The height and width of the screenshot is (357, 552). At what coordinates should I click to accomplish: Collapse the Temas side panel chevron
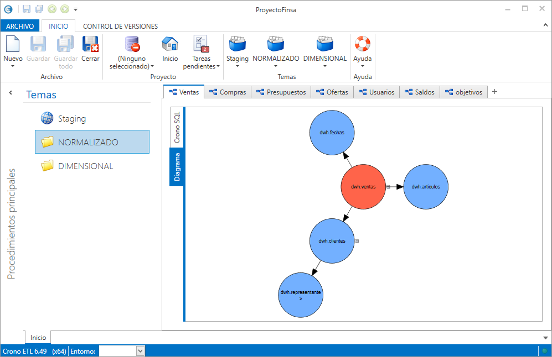(11, 93)
